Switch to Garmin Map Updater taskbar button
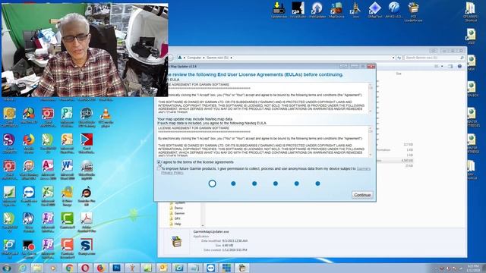The width and height of the screenshot is (486, 273). pos(242,268)
